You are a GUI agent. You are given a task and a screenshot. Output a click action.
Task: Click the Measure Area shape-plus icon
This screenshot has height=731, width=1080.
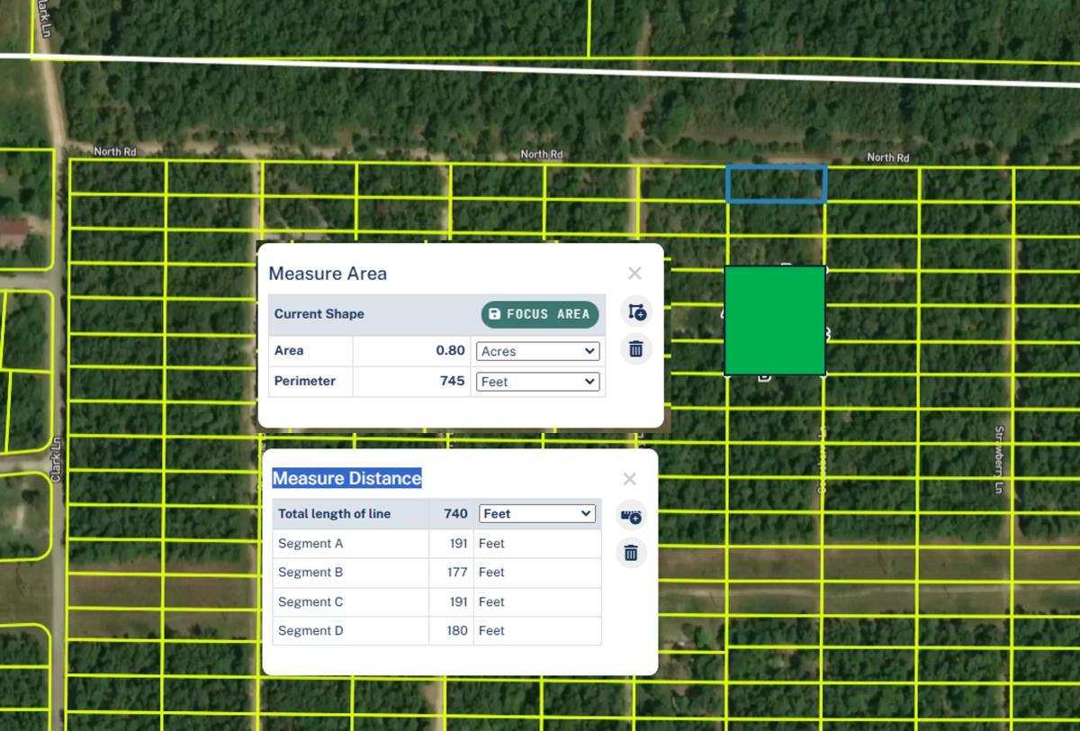click(636, 311)
